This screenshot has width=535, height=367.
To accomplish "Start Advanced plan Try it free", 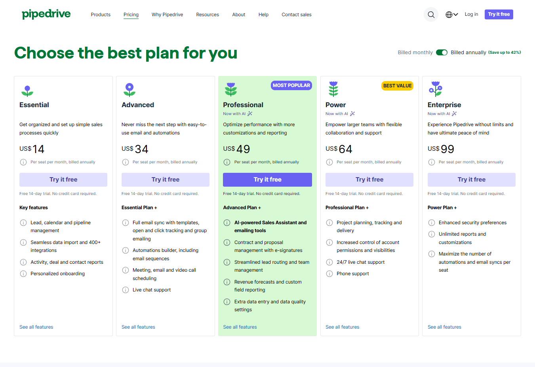I will pos(166,180).
